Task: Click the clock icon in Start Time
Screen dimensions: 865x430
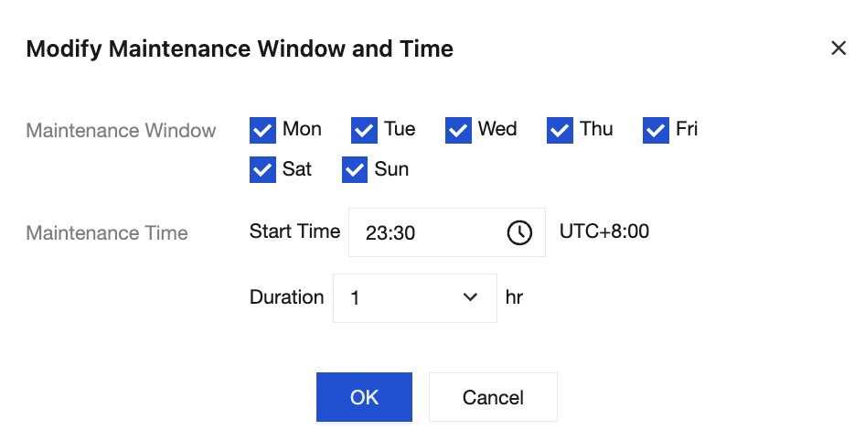Action: (518, 232)
